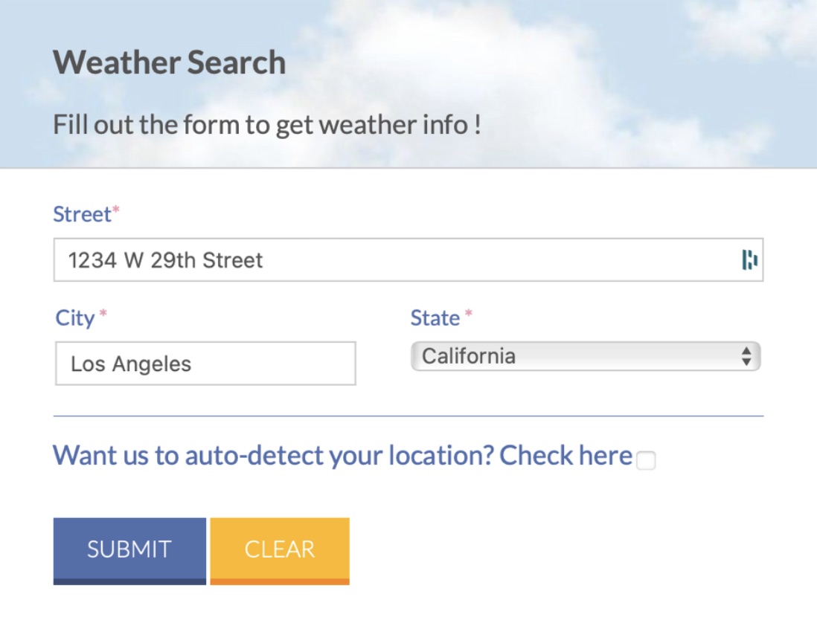The height and width of the screenshot is (626, 817).
Task: Open the State dropdown showing California
Action: (585, 356)
